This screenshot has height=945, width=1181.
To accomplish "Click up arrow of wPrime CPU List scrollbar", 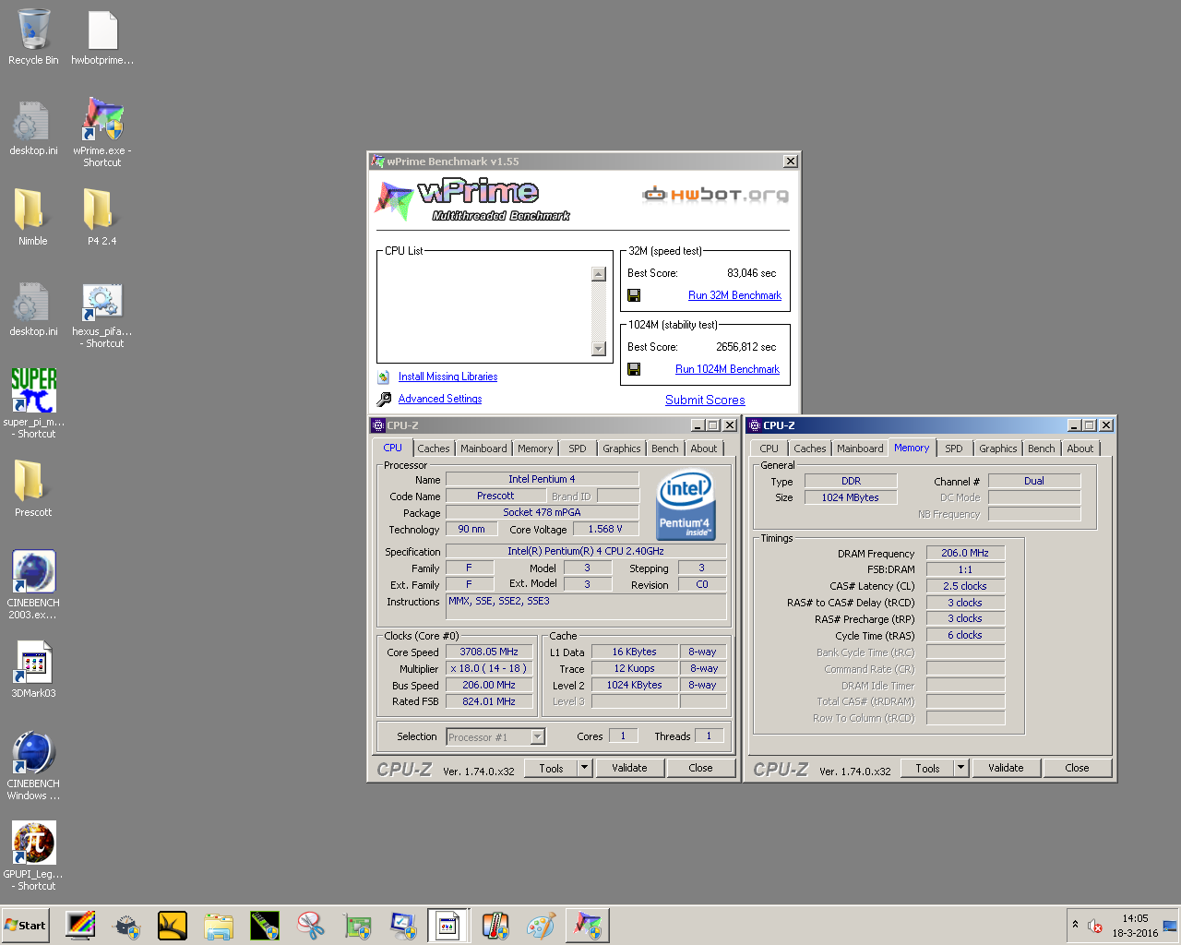I will pyautogui.click(x=599, y=273).
